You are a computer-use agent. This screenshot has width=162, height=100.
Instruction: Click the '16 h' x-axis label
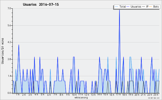pos(112,95)
